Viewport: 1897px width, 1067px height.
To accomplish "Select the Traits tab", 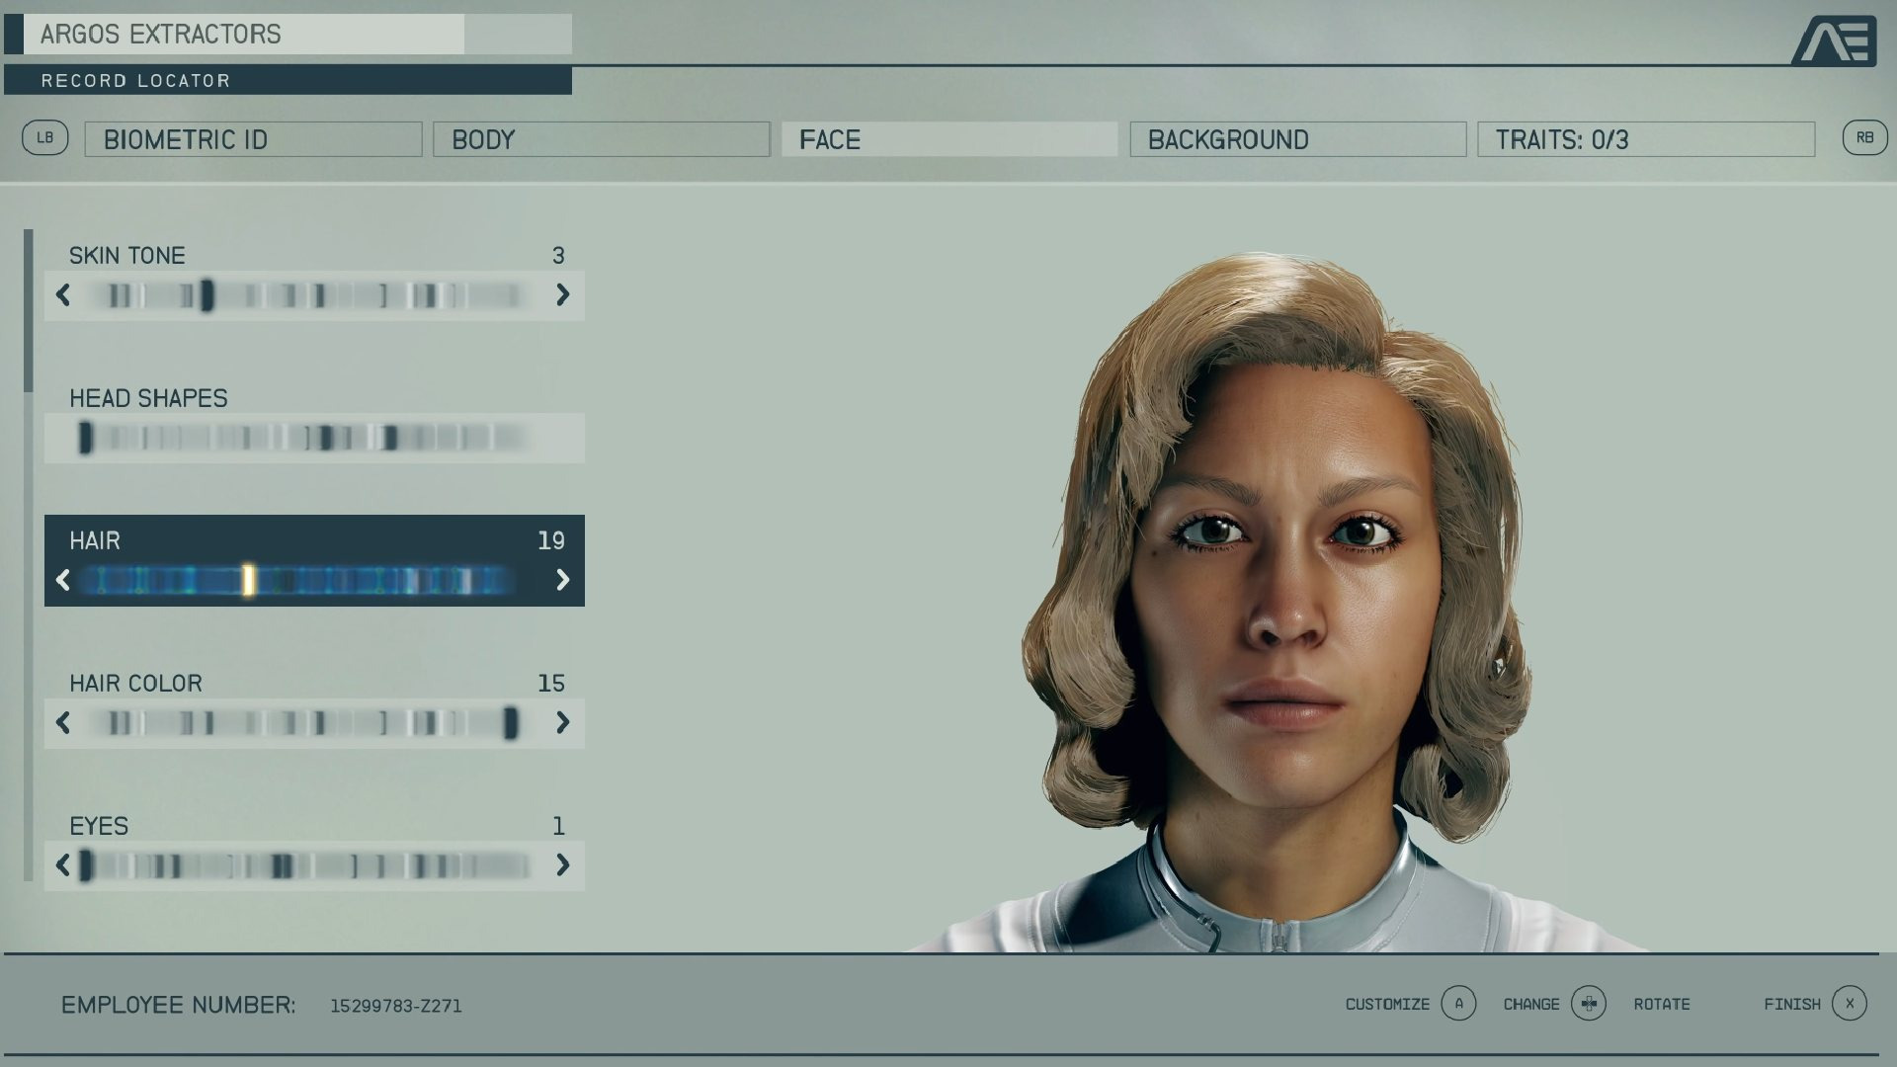I will [x=1646, y=139].
